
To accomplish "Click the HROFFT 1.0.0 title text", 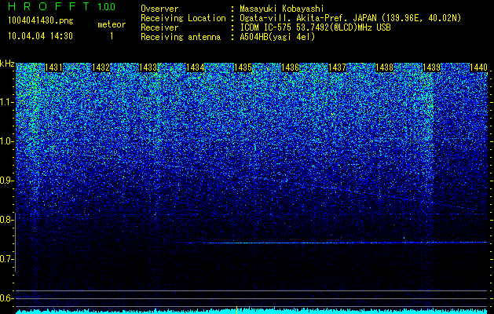I will coord(62,6).
